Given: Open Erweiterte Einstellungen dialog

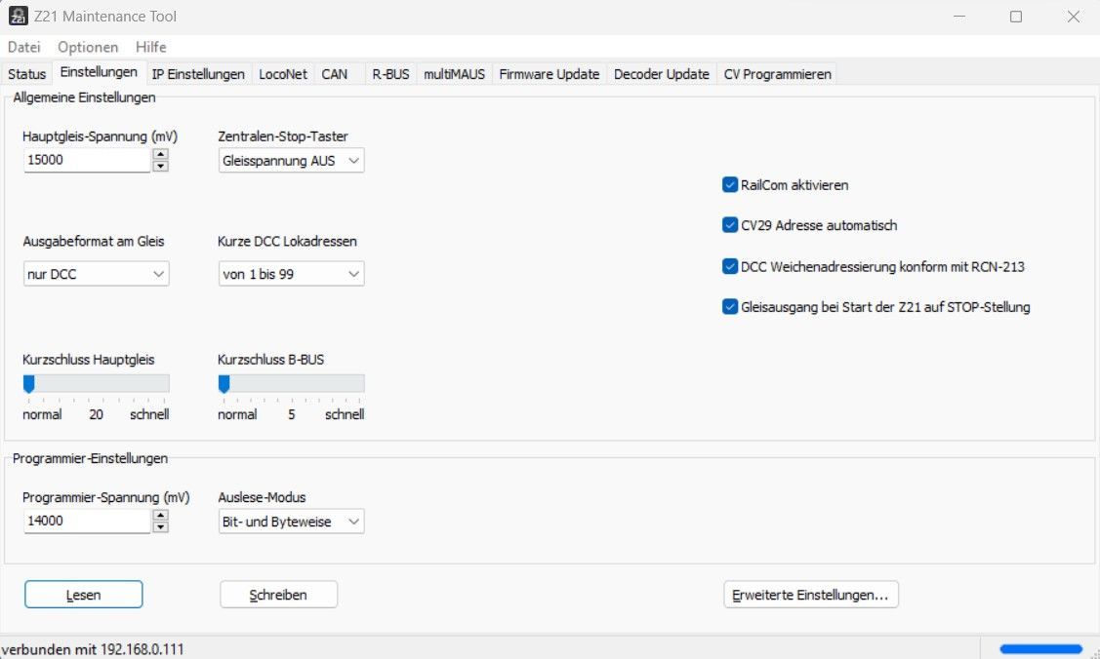Looking at the screenshot, I should click(x=811, y=595).
